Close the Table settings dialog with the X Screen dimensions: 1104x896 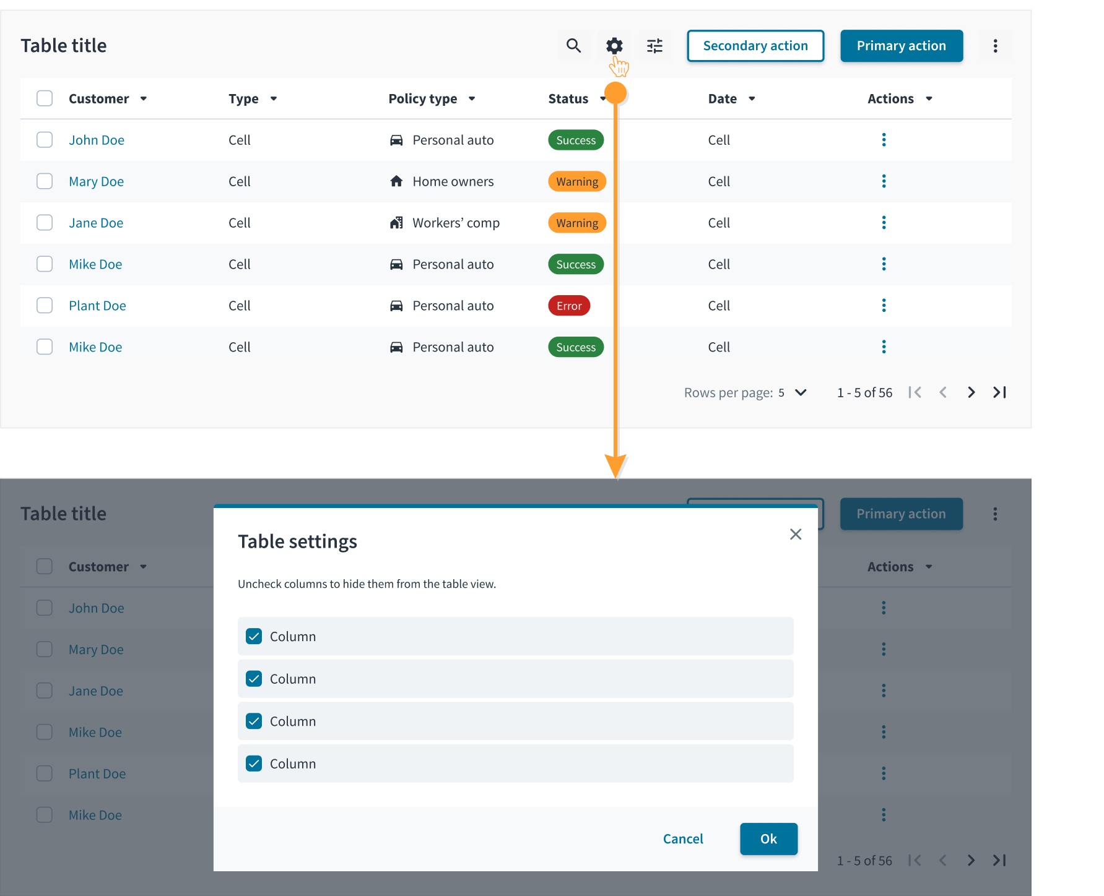796,534
